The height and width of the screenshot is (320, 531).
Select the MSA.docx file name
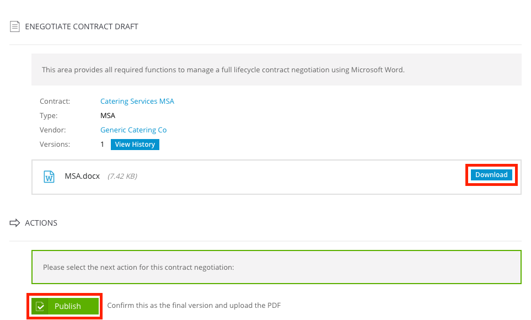click(x=82, y=176)
